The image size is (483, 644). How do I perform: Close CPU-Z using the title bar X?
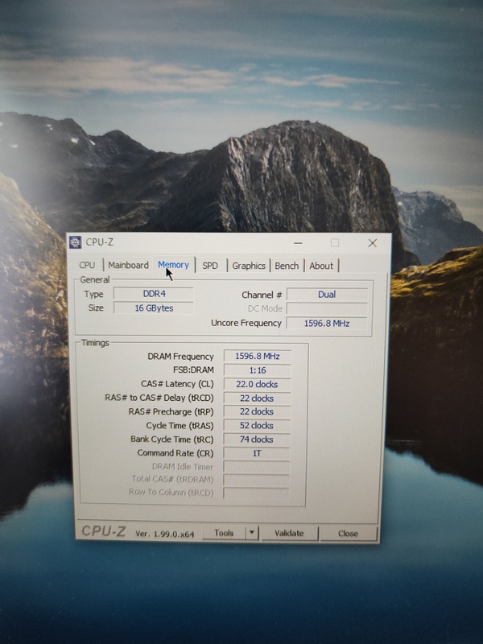click(372, 242)
